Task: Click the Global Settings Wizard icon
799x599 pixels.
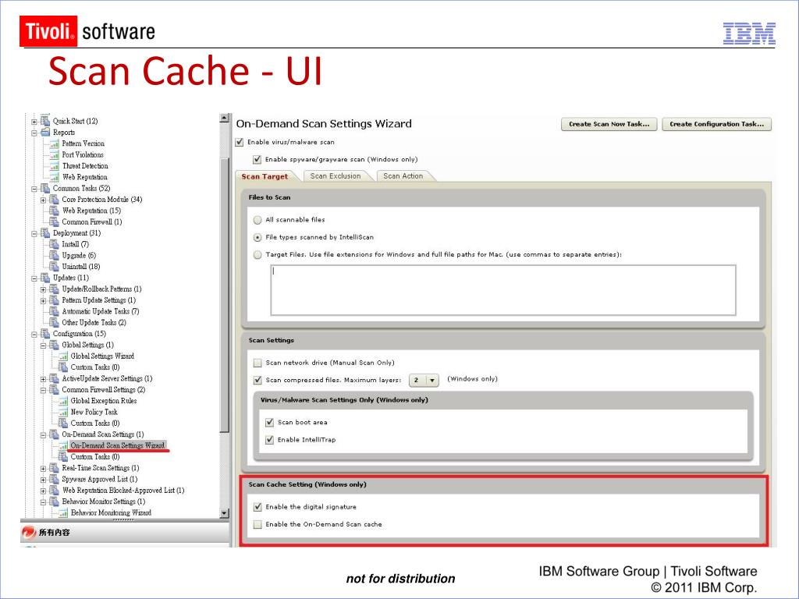Action: pyautogui.click(x=63, y=356)
